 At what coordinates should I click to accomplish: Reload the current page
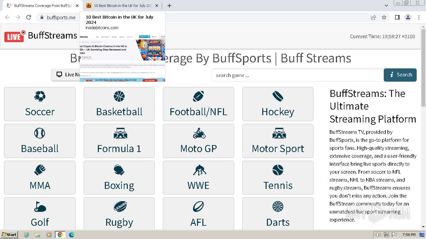[29, 17]
